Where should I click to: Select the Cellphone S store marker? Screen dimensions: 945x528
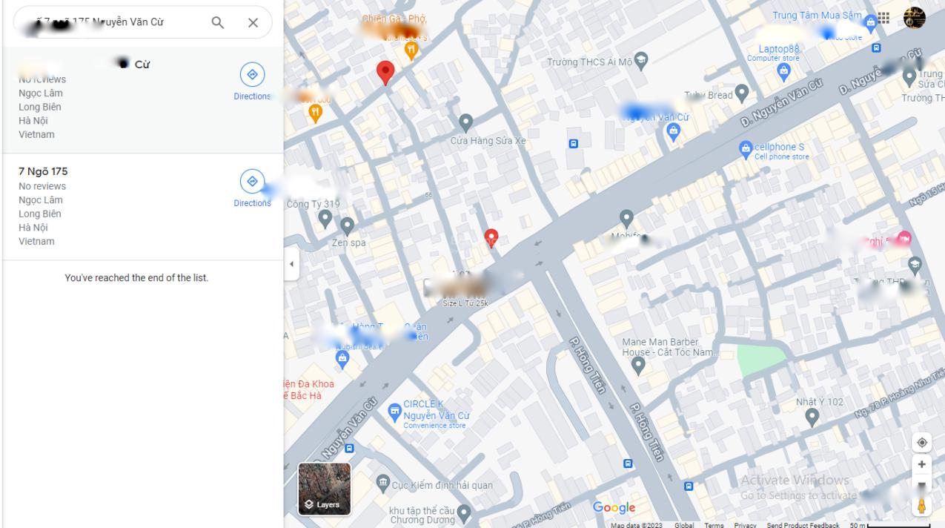[x=746, y=150]
